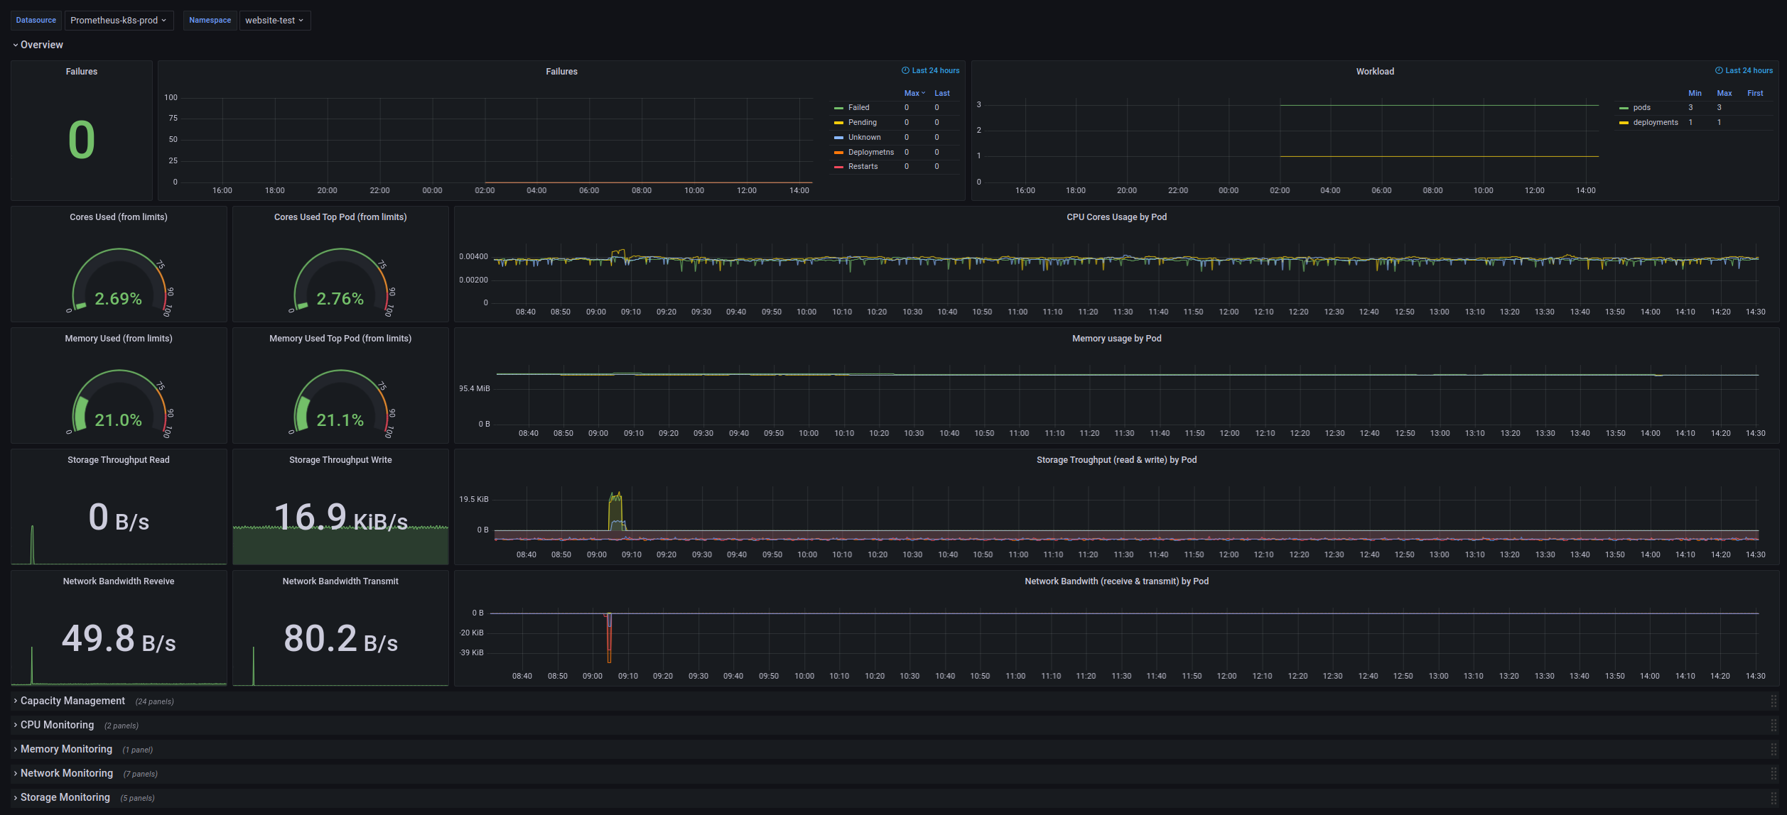
Task: Open the website-test namespace dropdown
Action: 275,20
